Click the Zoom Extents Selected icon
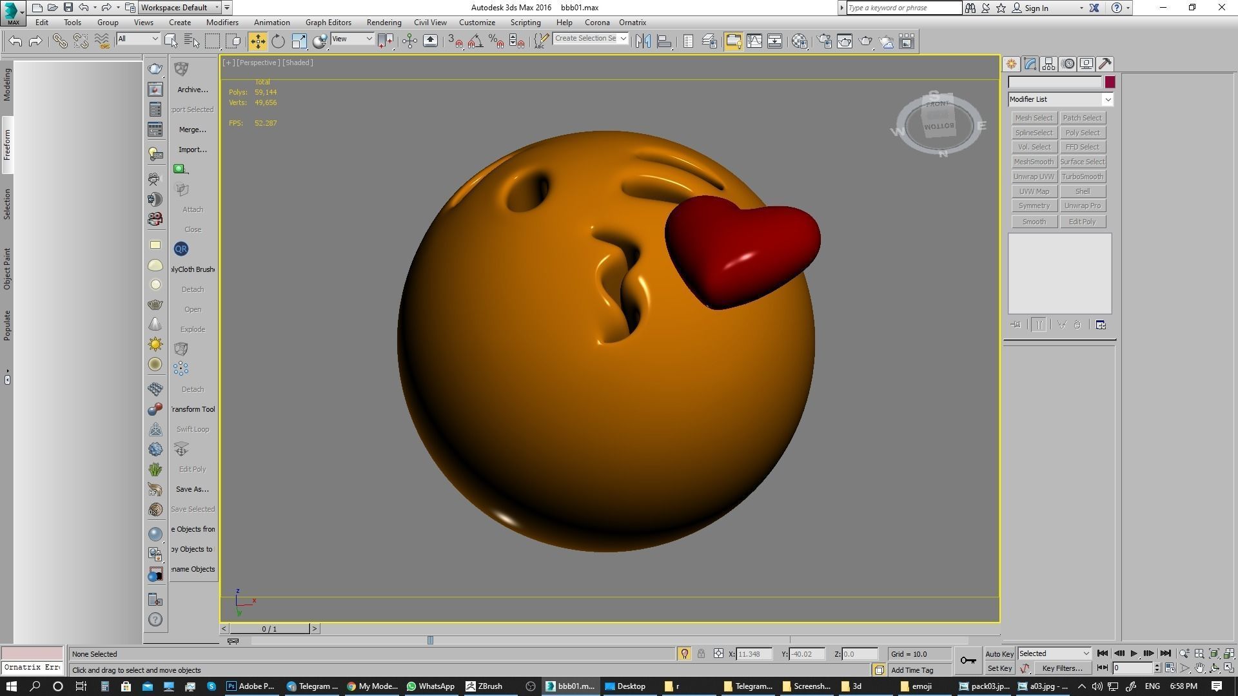 pos(1213,653)
